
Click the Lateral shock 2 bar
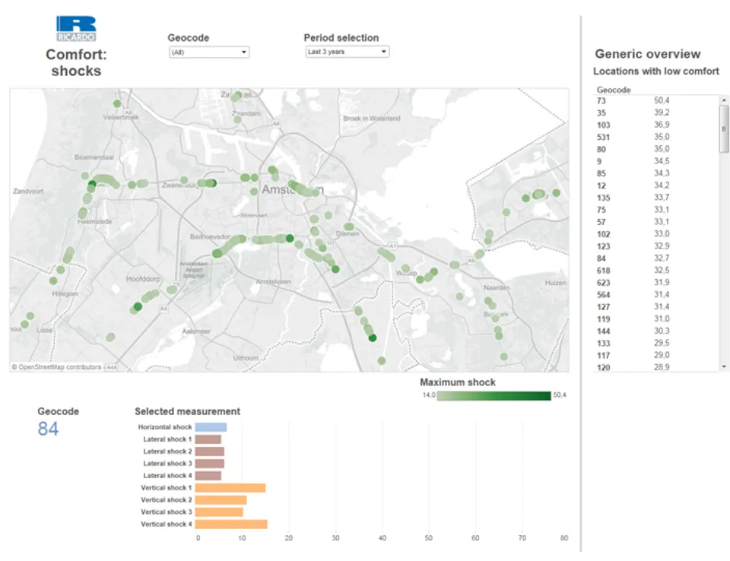[x=209, y=452]
